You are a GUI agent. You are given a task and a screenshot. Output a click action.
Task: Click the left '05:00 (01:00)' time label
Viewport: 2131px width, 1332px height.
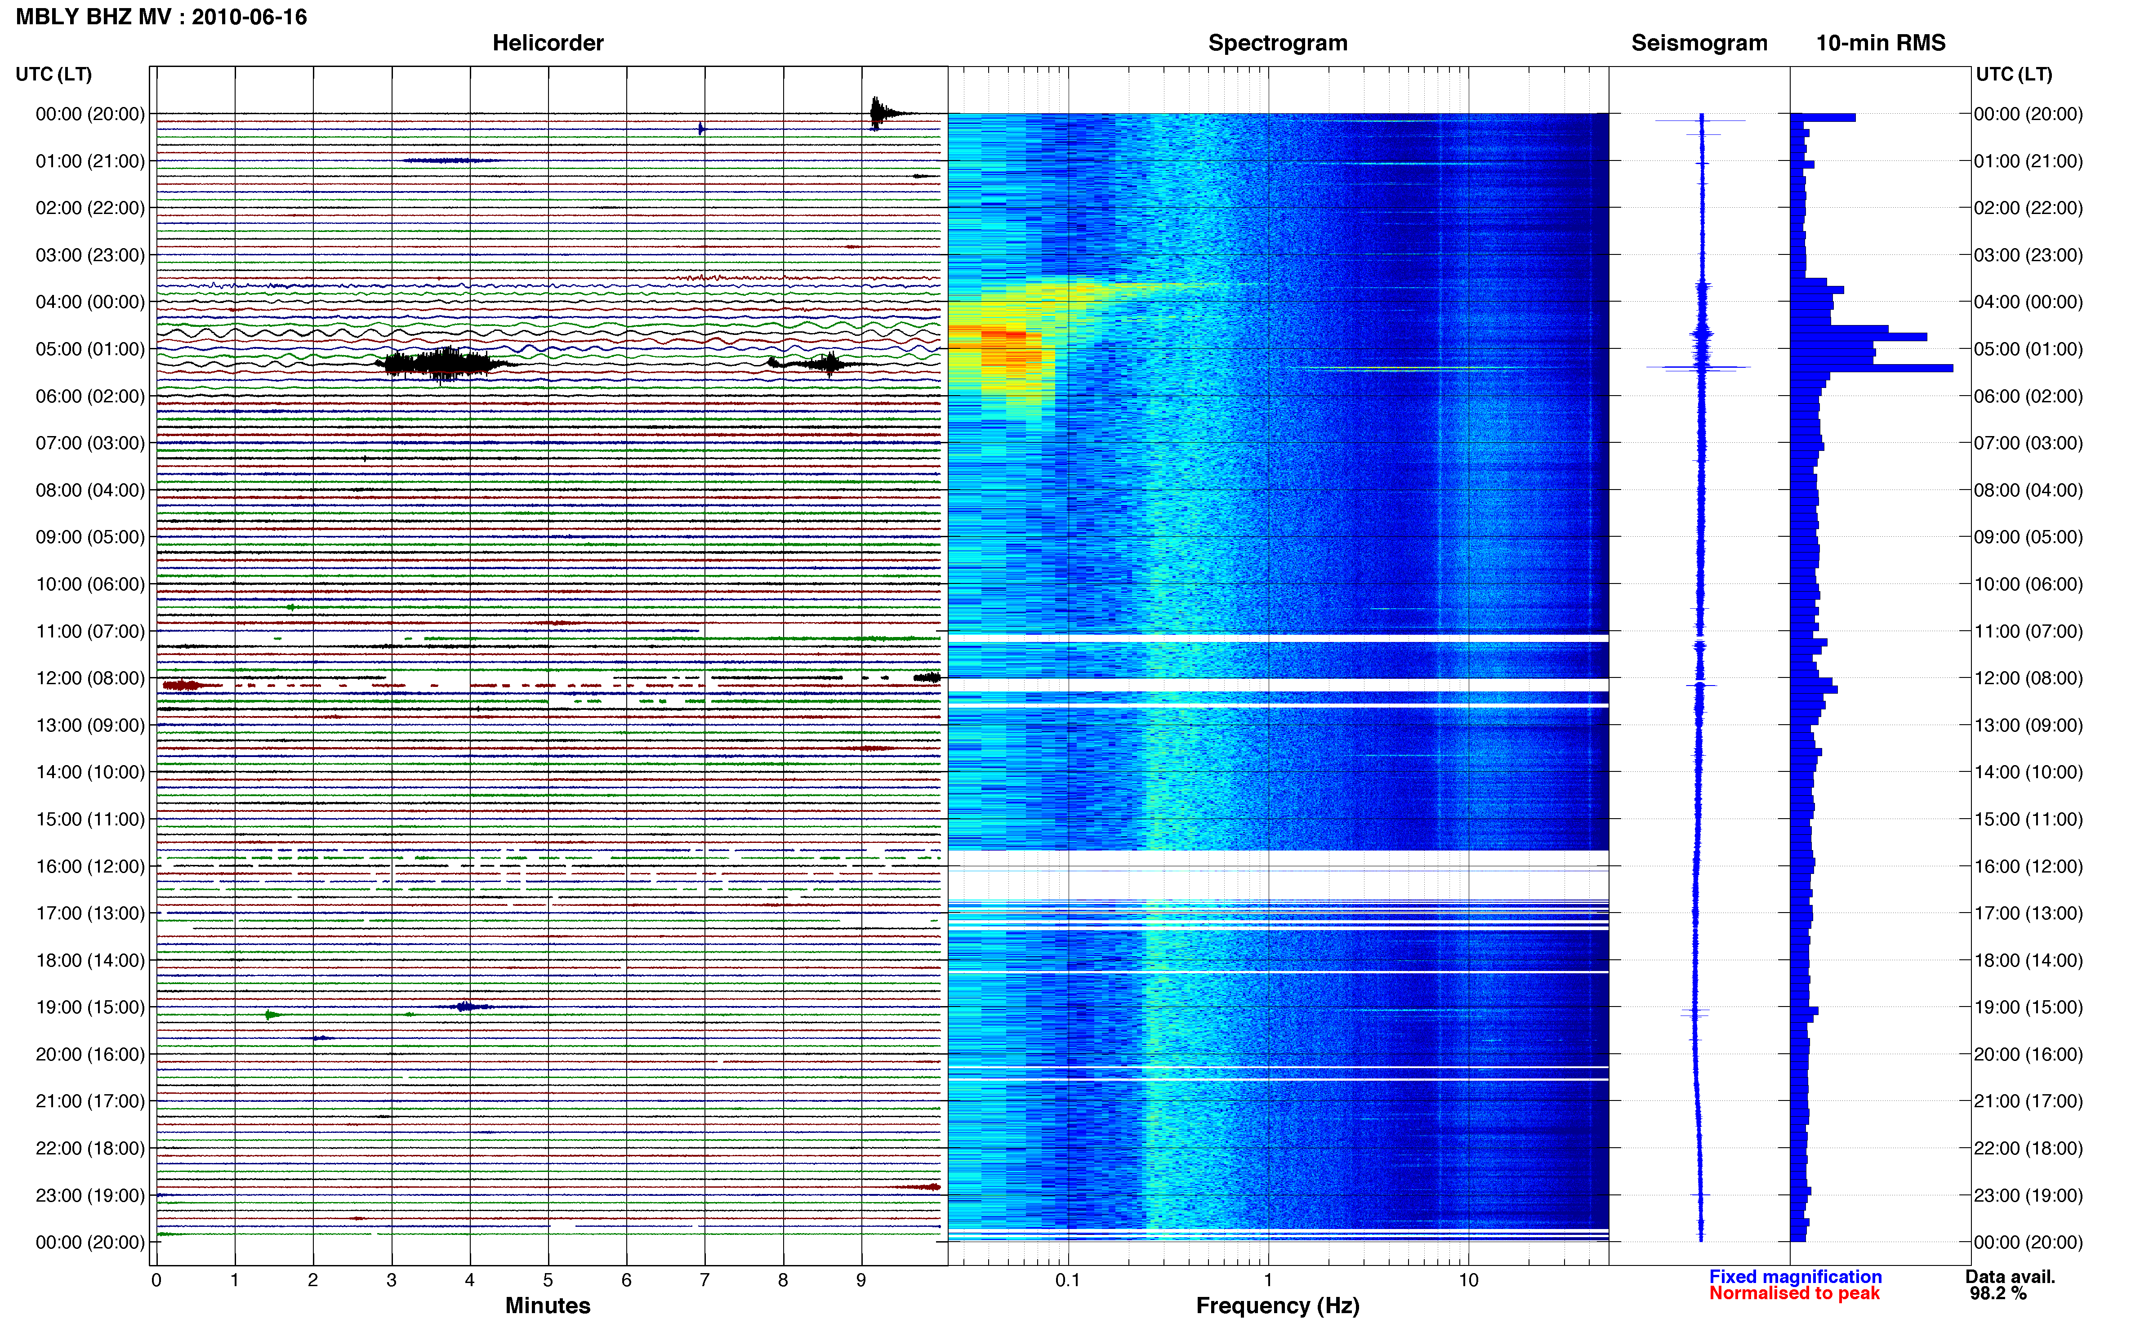(90, 349)
